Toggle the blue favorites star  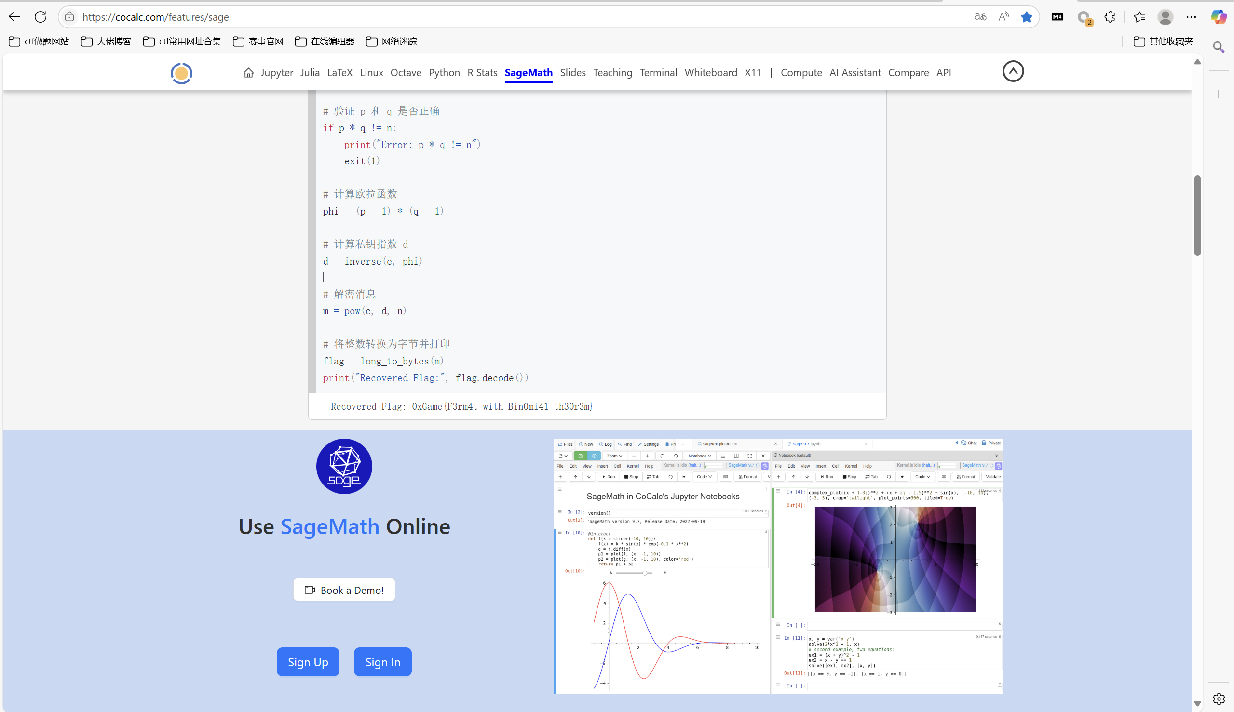pos(1027,16)
